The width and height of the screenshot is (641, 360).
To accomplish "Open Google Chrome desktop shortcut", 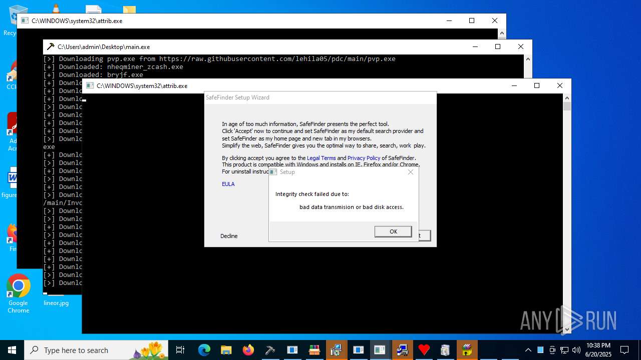I will click(x=19, y=294).
